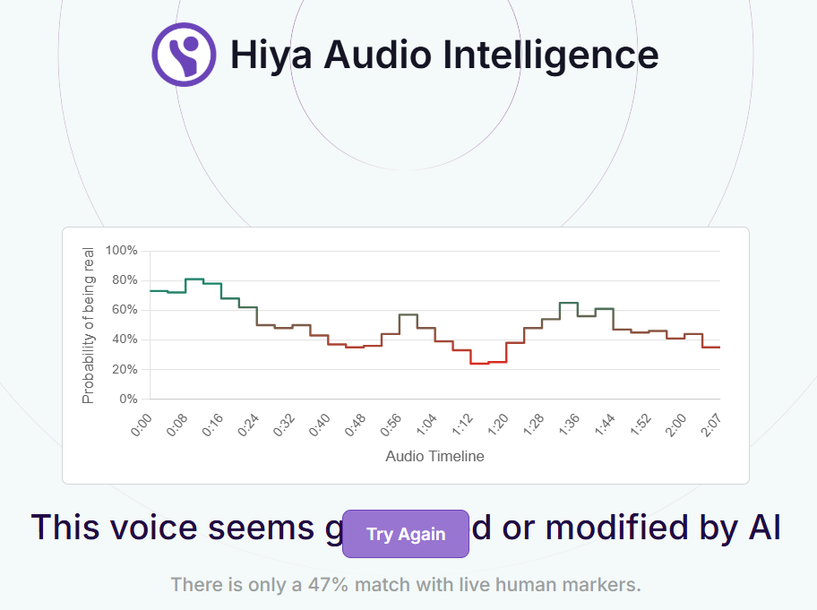Click the 20% y-axis label
The image size is (817, 610).
125,369
